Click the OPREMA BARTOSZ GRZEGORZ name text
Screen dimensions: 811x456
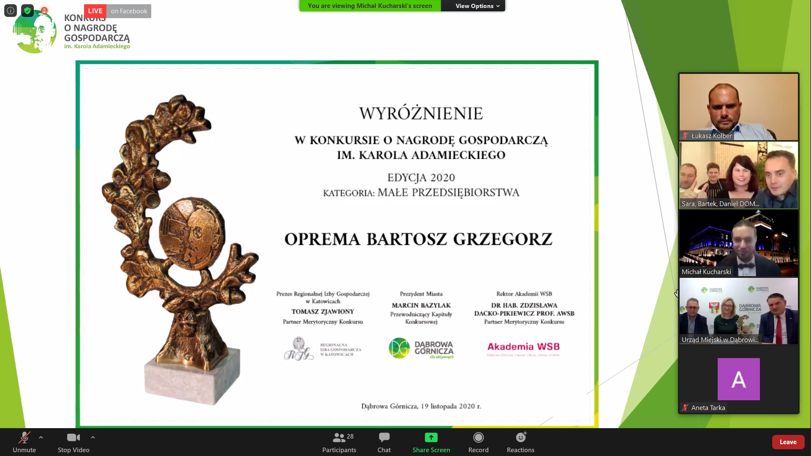coord(418,239)
